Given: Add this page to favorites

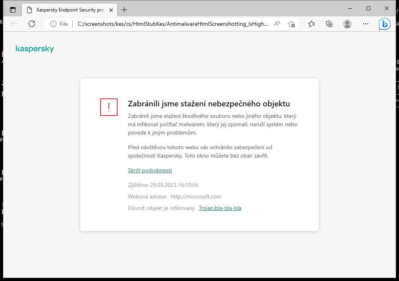Looking at the screenshot, I should click(291, 24).
